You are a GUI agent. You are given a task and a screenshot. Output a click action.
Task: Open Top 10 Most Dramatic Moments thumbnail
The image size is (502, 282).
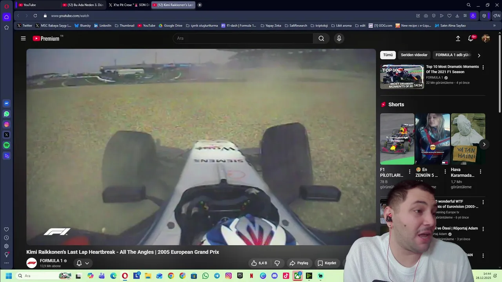[402, 77]
